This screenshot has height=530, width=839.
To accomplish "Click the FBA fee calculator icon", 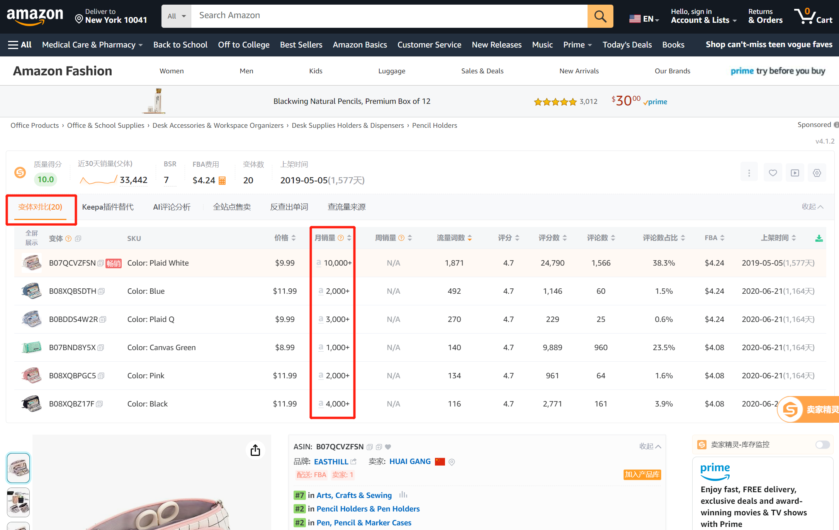I will click(222, 180).
